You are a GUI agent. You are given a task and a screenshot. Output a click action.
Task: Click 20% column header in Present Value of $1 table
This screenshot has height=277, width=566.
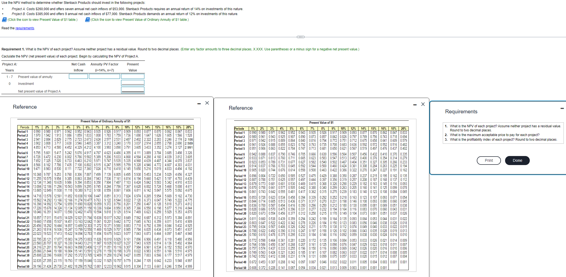404,129
